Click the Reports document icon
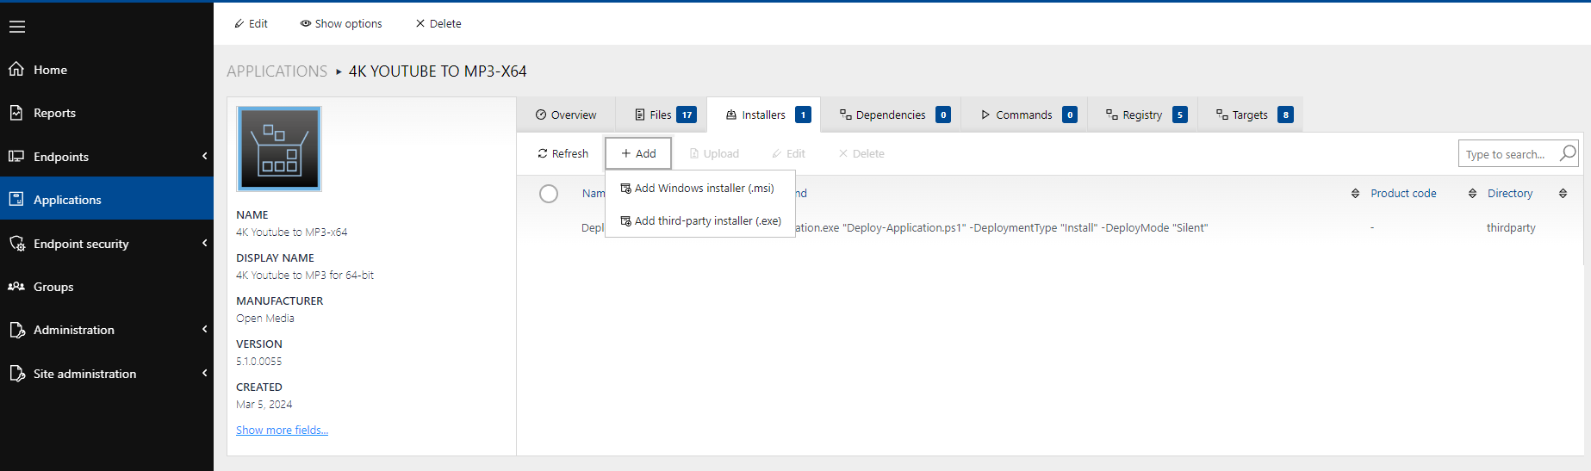This screenshot has height=471, width=1591. tap(16, 113)
